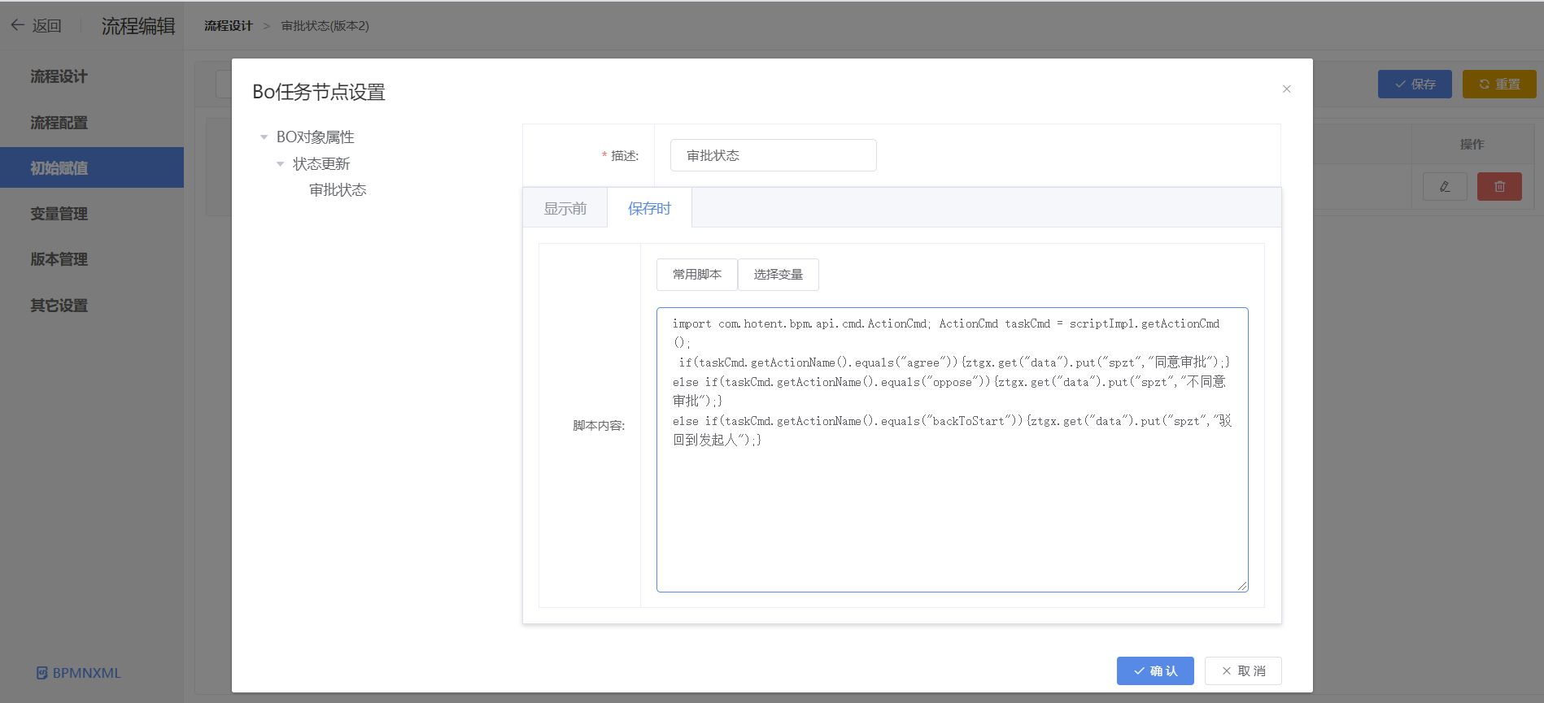Viewport: 1544px width, 703px height.
Task: Click the red trash delete icon
Action: click(x=1498, y=187)
